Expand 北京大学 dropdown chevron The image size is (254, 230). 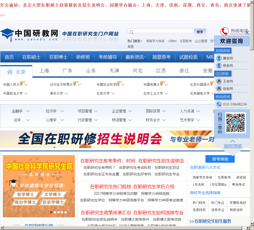pos(113,93)
